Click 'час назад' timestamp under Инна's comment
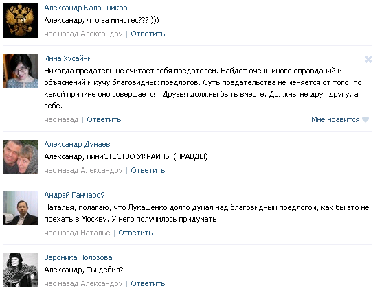The image size is (384, 295). [x=61, y=119]
